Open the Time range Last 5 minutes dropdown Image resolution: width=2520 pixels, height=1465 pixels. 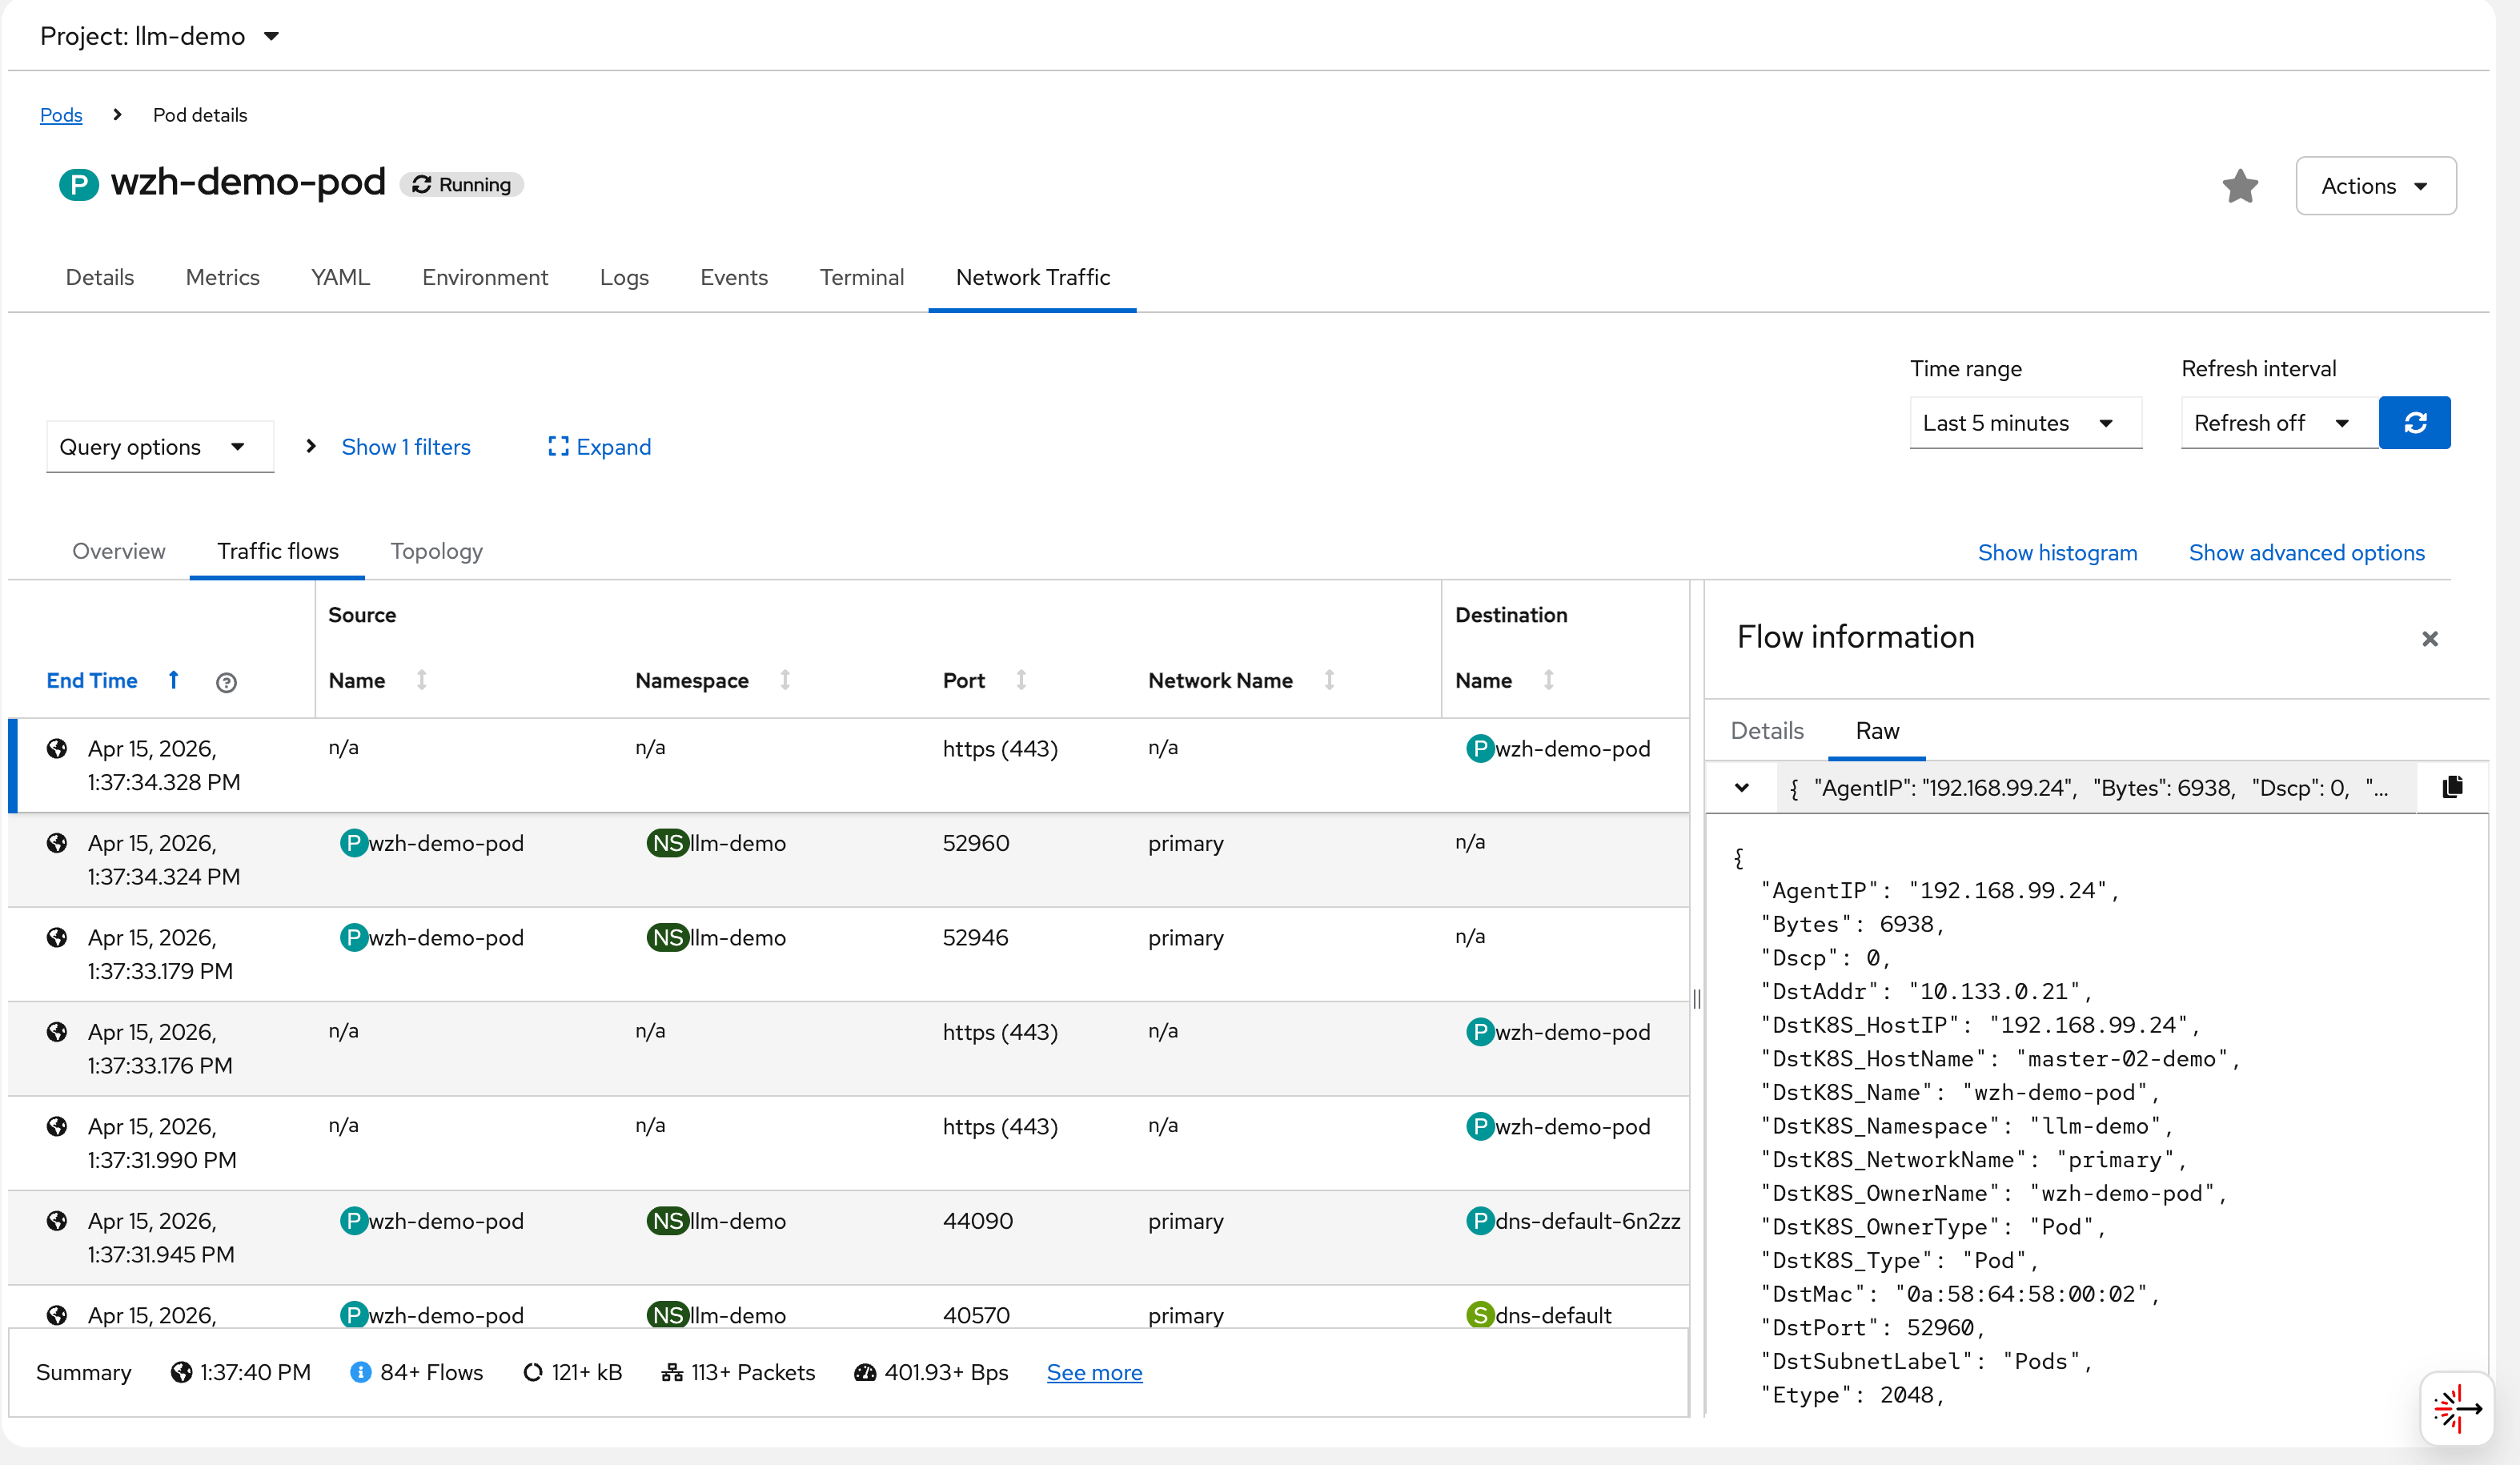pos(2024,423)
